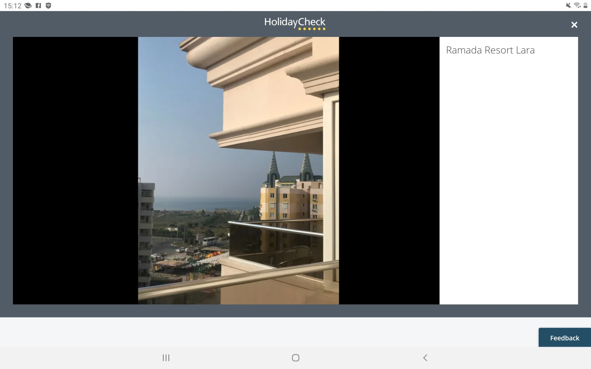Click the black area right of the photo
591x369 pixels.
(389, 171)
